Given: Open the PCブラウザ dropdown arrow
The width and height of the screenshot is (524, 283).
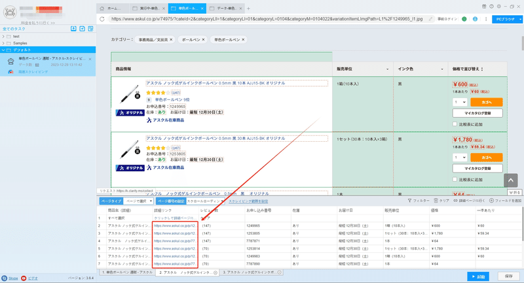Looking at the screenshot, I should tap(520, 20).
